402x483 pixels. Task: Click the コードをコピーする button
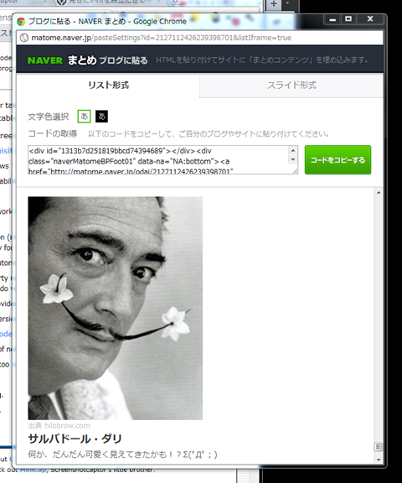(x=338, y=160)
